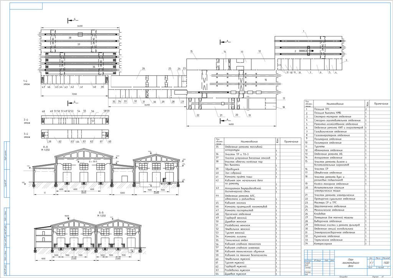Click 'Гардероб женский' text
This screenshot has width=393, height=278.
tap(236, 218)
